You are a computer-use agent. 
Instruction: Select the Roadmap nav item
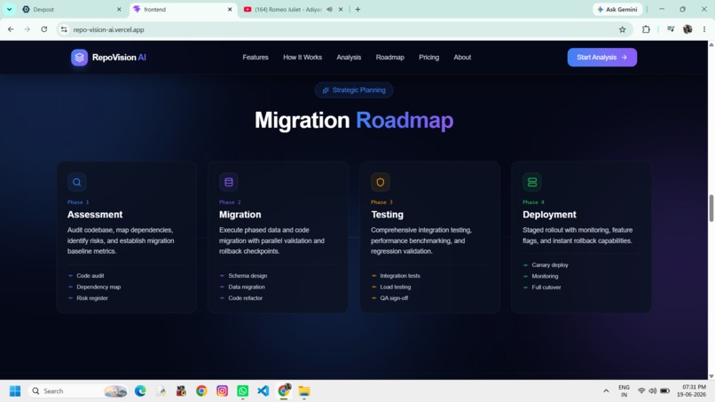pyautogui.click(x=389, y=58)
